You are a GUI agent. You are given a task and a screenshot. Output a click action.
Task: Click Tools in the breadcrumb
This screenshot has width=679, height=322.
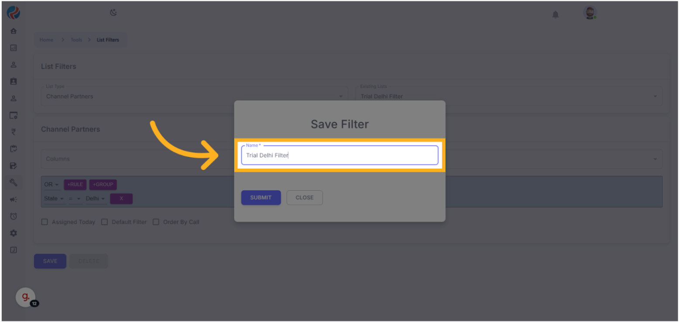pos(76,40)
